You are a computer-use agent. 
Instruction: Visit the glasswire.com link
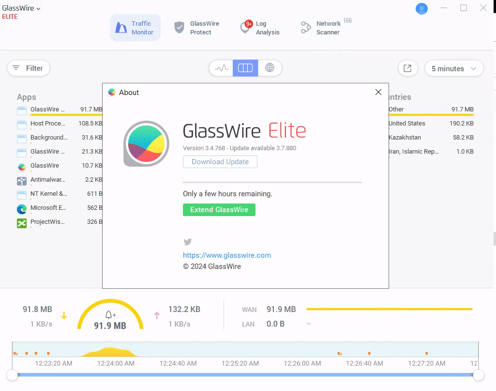[226, 255]
